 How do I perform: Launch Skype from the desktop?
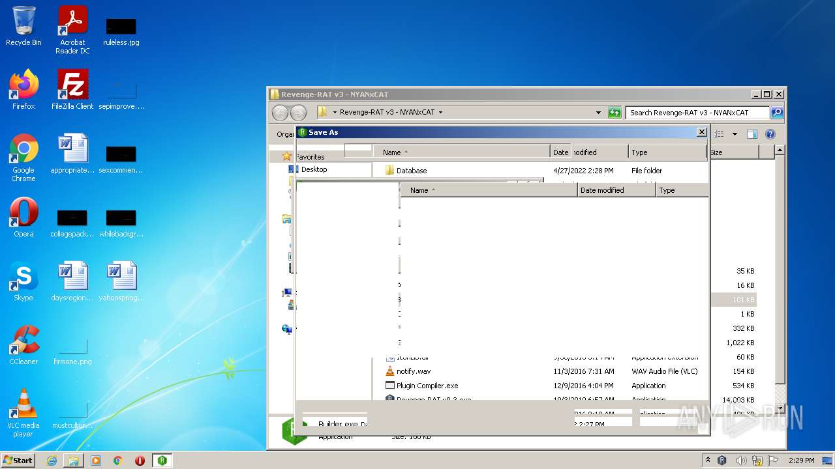[x=23, y=281]
